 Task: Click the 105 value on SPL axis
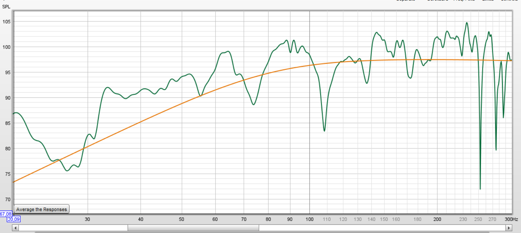(7, 22)
